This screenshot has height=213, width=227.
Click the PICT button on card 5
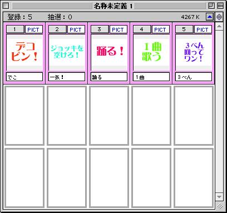203,29
